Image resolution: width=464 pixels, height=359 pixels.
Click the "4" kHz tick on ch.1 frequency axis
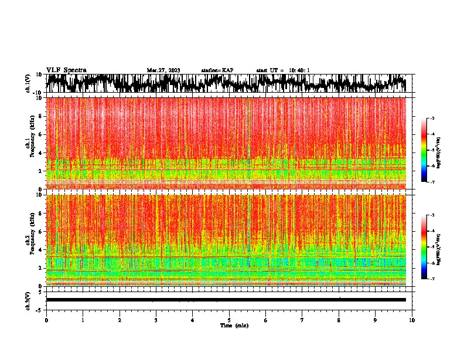pyautogui.click(x=40, y=153)
